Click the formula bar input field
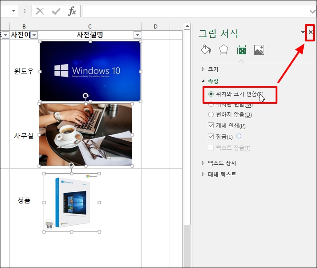 (195, 11)
